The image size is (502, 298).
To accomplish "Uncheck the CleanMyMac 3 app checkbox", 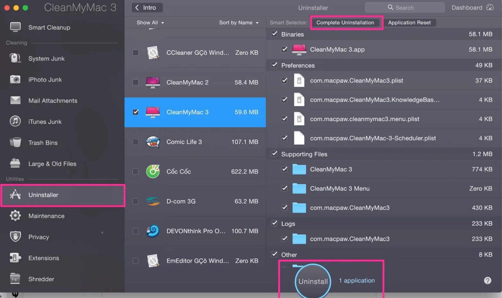I will 136,112.
